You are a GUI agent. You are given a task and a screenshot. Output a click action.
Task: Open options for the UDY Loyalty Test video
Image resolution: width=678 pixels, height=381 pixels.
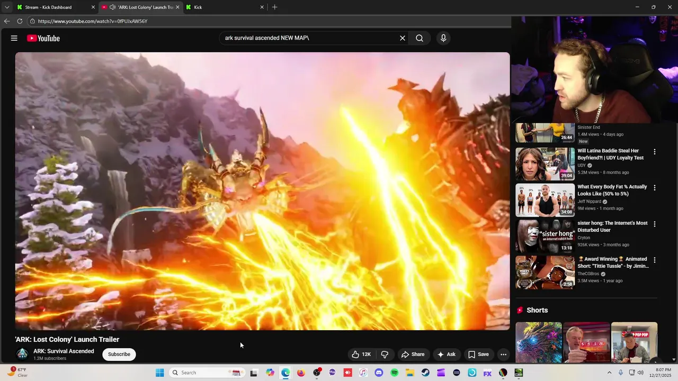pyautogui.click(x=655, y=152)
